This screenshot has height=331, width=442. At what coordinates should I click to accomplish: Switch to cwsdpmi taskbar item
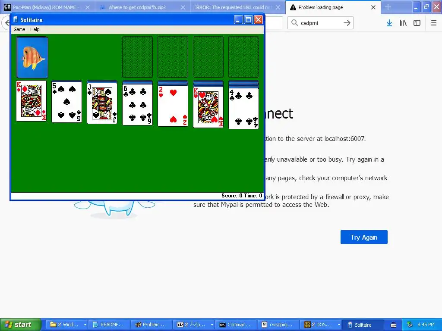point(278,325)
